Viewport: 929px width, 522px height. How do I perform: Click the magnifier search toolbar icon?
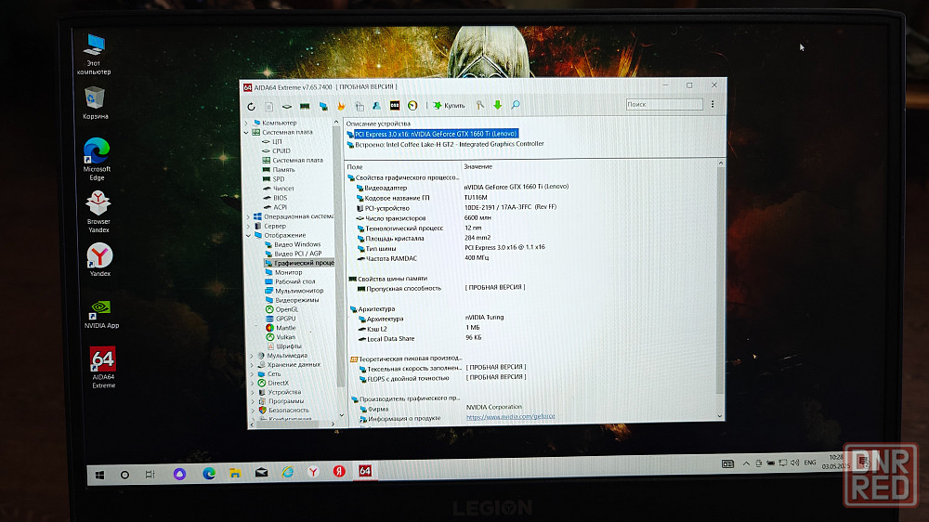(516, 105)
